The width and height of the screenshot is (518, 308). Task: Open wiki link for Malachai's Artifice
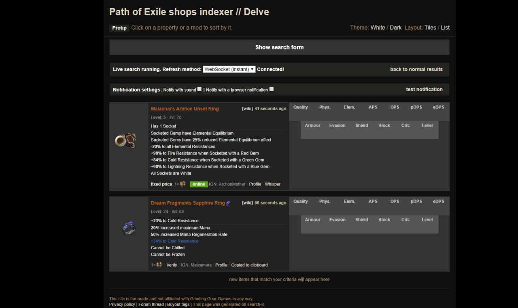coord(247,108)
